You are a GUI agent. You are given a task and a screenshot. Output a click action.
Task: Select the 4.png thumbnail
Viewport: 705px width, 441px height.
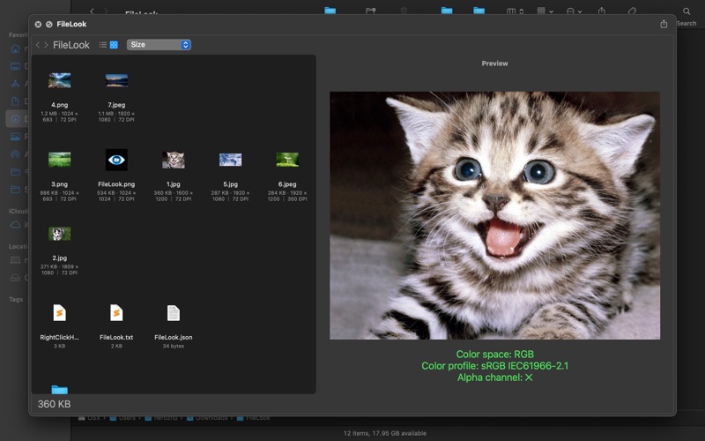59,80
